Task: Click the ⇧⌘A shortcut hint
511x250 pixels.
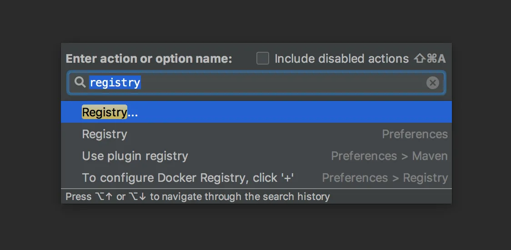Action: click(x=430, y=59)
